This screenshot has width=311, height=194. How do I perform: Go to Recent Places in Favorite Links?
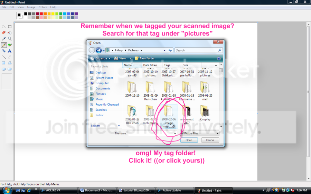click(x=104, y=78)
